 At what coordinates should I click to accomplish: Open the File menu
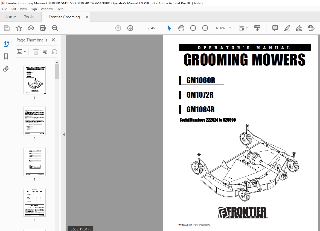point(4,9)
